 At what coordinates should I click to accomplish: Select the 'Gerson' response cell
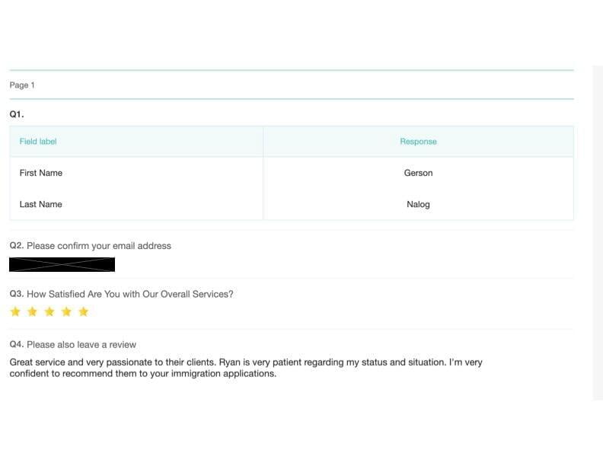(x=419, y=173)
